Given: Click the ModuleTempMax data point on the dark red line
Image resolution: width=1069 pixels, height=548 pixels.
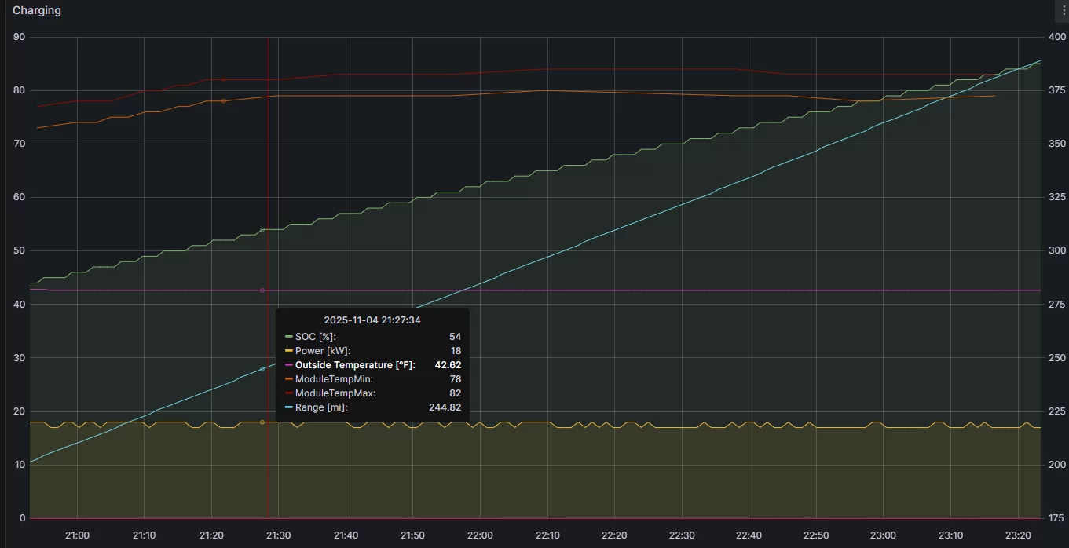Looking at the screenshot, I should (x=224, y=79).
